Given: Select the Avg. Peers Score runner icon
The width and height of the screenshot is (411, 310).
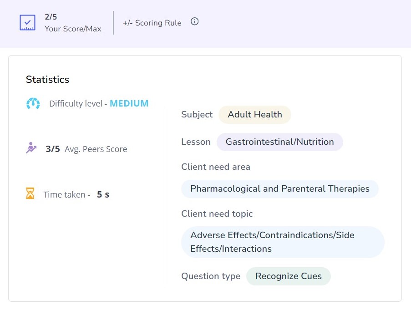Looking at the screenshot, I should click(31, 148).
